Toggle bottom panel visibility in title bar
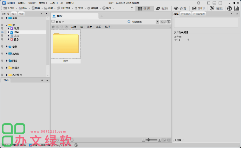Image resolution: width=241 pixels, height=148 pixels. 214,3
